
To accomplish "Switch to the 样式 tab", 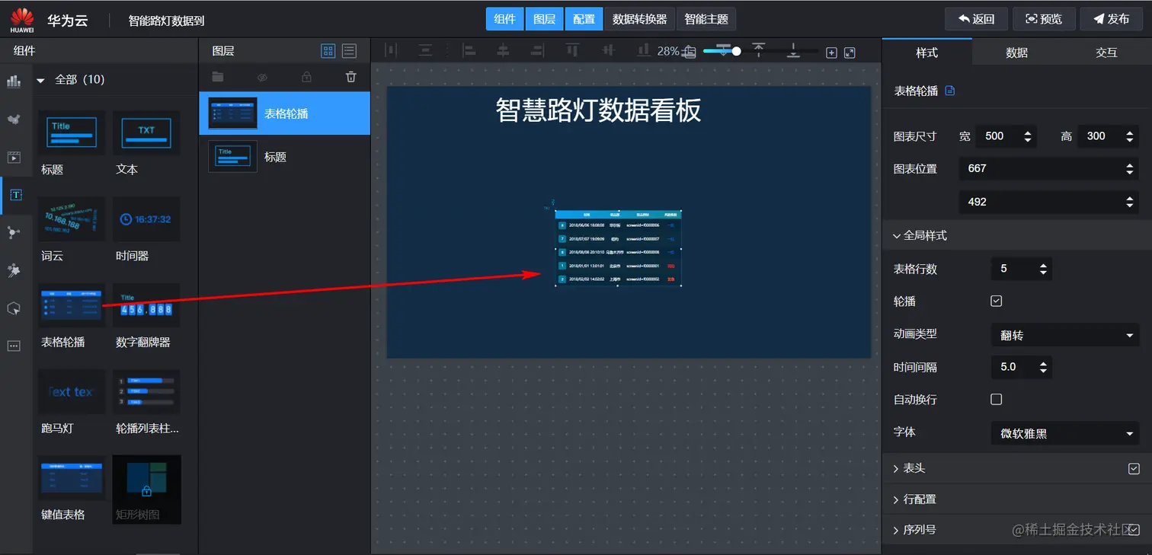I will pyautogui.click(x=926, y=53).
